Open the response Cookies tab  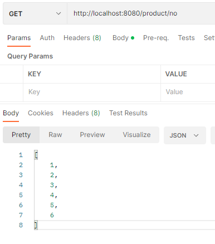[41, 113]
